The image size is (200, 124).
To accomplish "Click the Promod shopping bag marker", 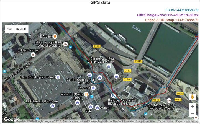I will pyautogui.click(x=93, y=88).
